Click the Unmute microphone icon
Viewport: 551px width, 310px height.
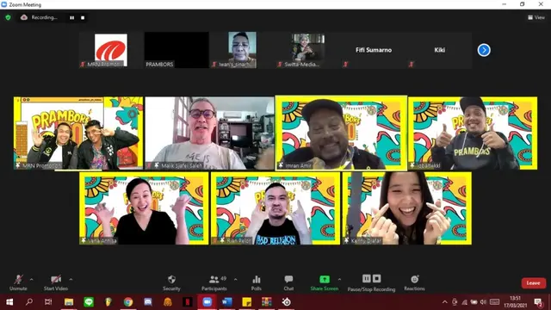pyautogui.click(x=18, y=279)
